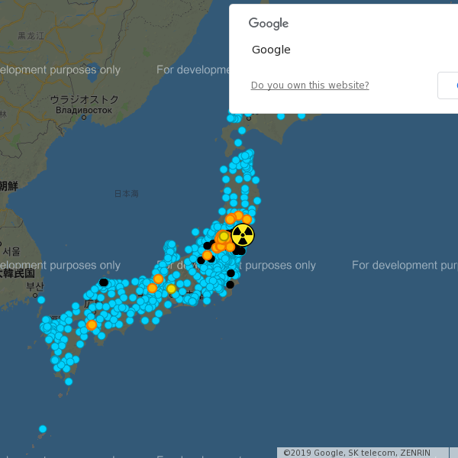Click the lone orange marker on Shikoku
The height and width of the screenshot is (458, 458).
tap(92, 325)
